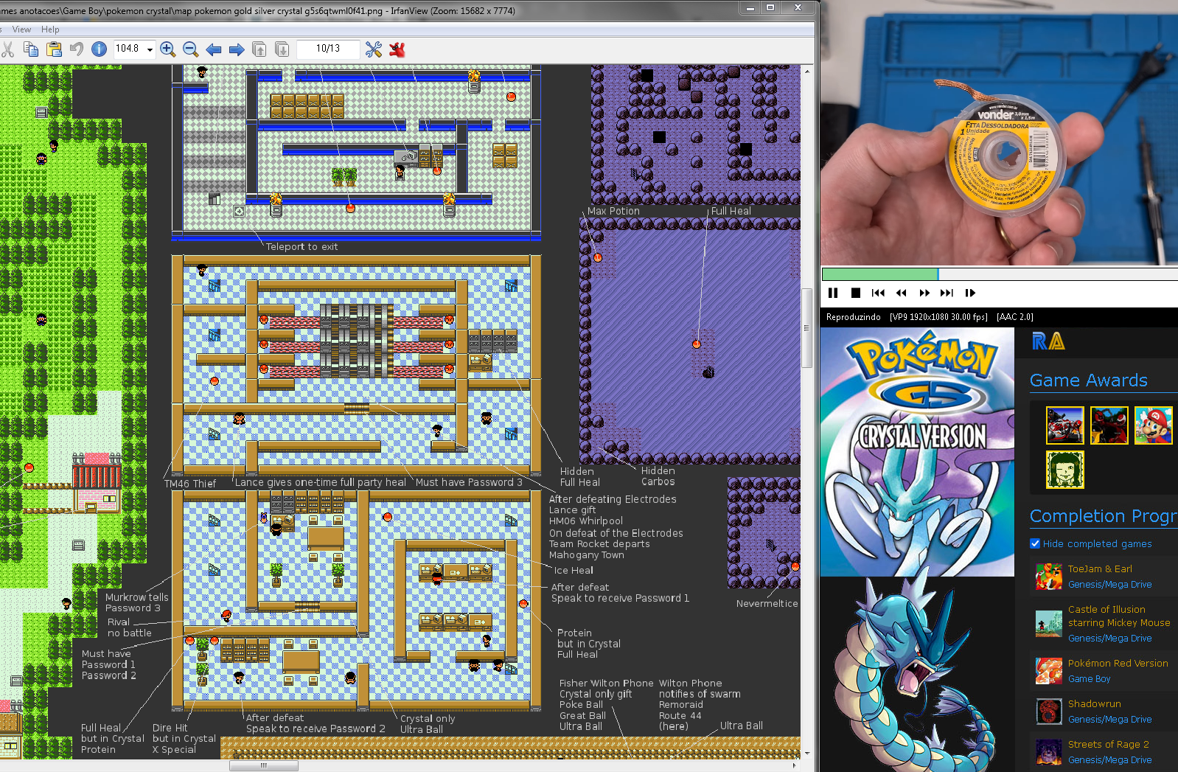Open IrfanView settings wrench icon
This screenshot has width=1178, height=772.
pyautogui.click(x=374, y=49)
